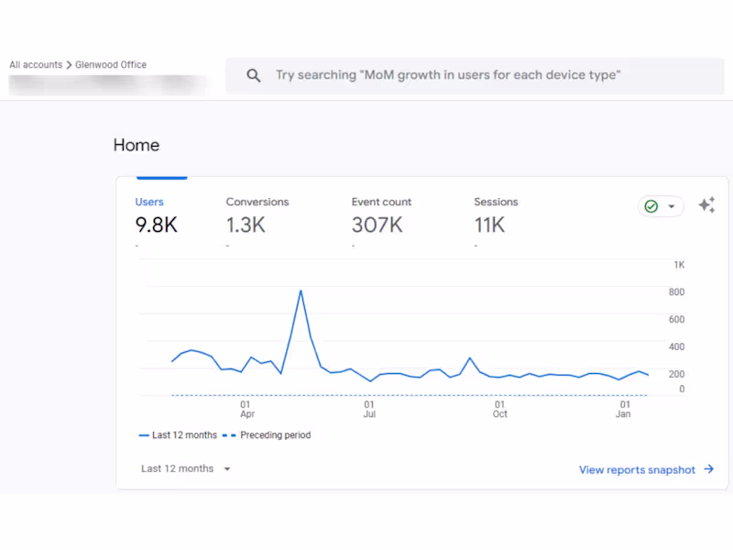Click the search magnifier icon
This screenshot has width=733, height=550.
(254, 75)
